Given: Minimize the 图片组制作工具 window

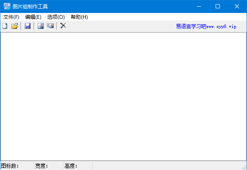Looking at the screenshot, I should coord(199,6).
